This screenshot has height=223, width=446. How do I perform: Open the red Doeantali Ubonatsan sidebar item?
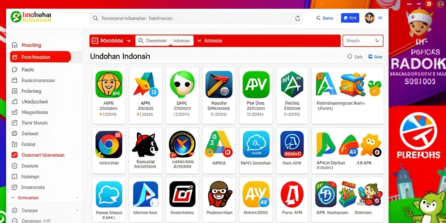coord(38,155)
